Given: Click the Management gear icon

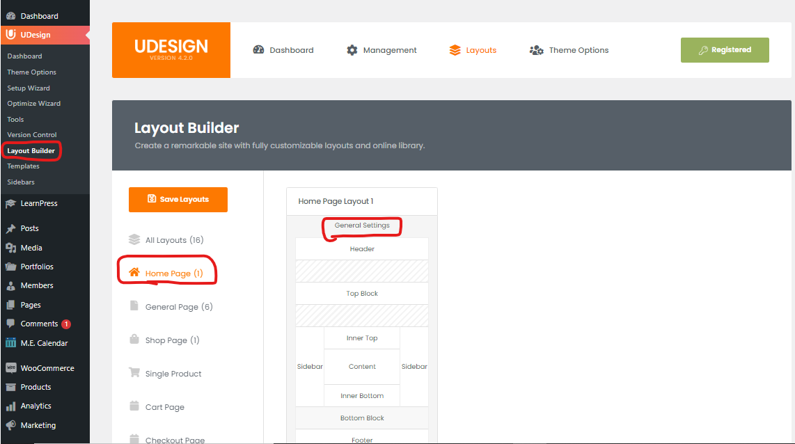Looking at the screenshot, I should pos(352,49).
